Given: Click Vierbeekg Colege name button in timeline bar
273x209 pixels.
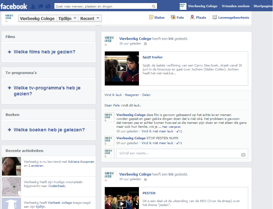Looking at the screenshot, I should tap(37, 18).
